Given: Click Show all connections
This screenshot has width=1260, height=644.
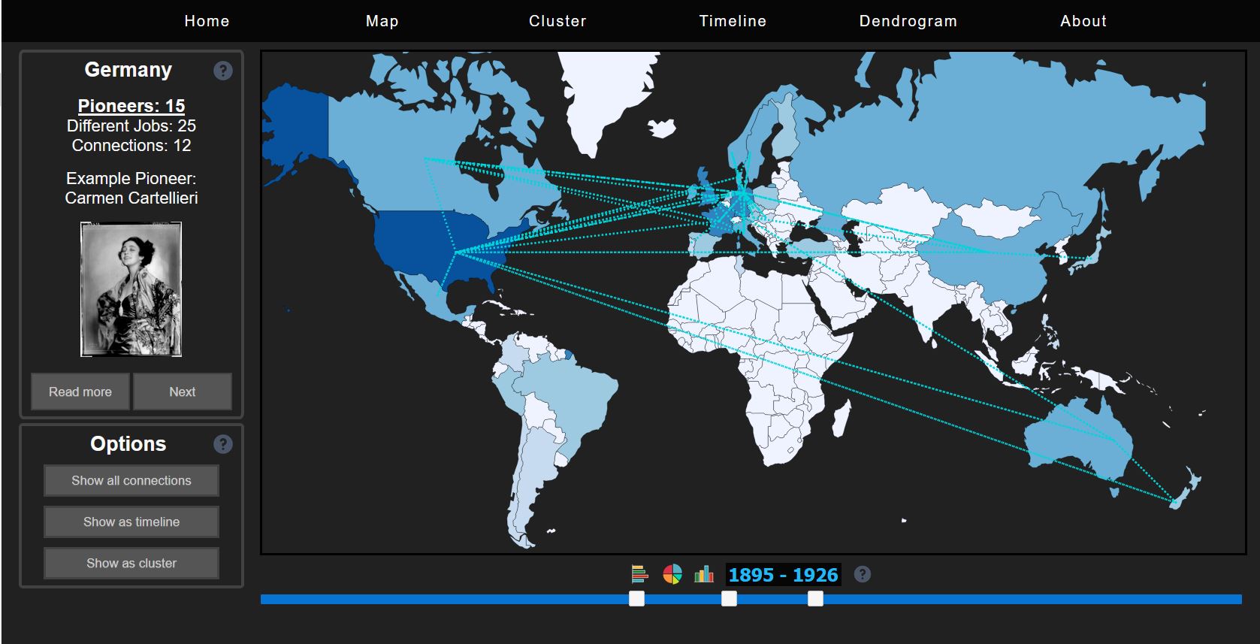Looking at the screenshot, I should pos(131,481).
